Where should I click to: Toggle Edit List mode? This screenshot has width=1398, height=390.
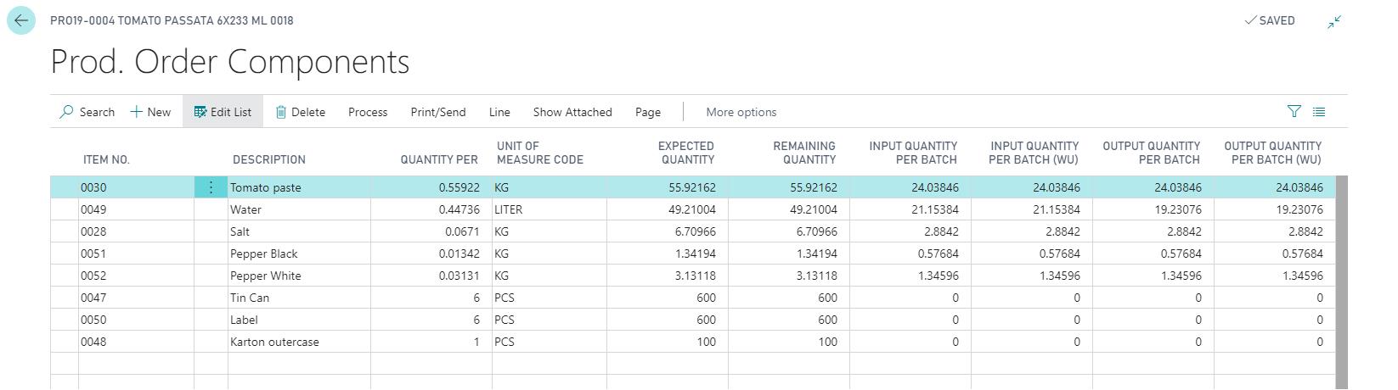coord(223,112)
